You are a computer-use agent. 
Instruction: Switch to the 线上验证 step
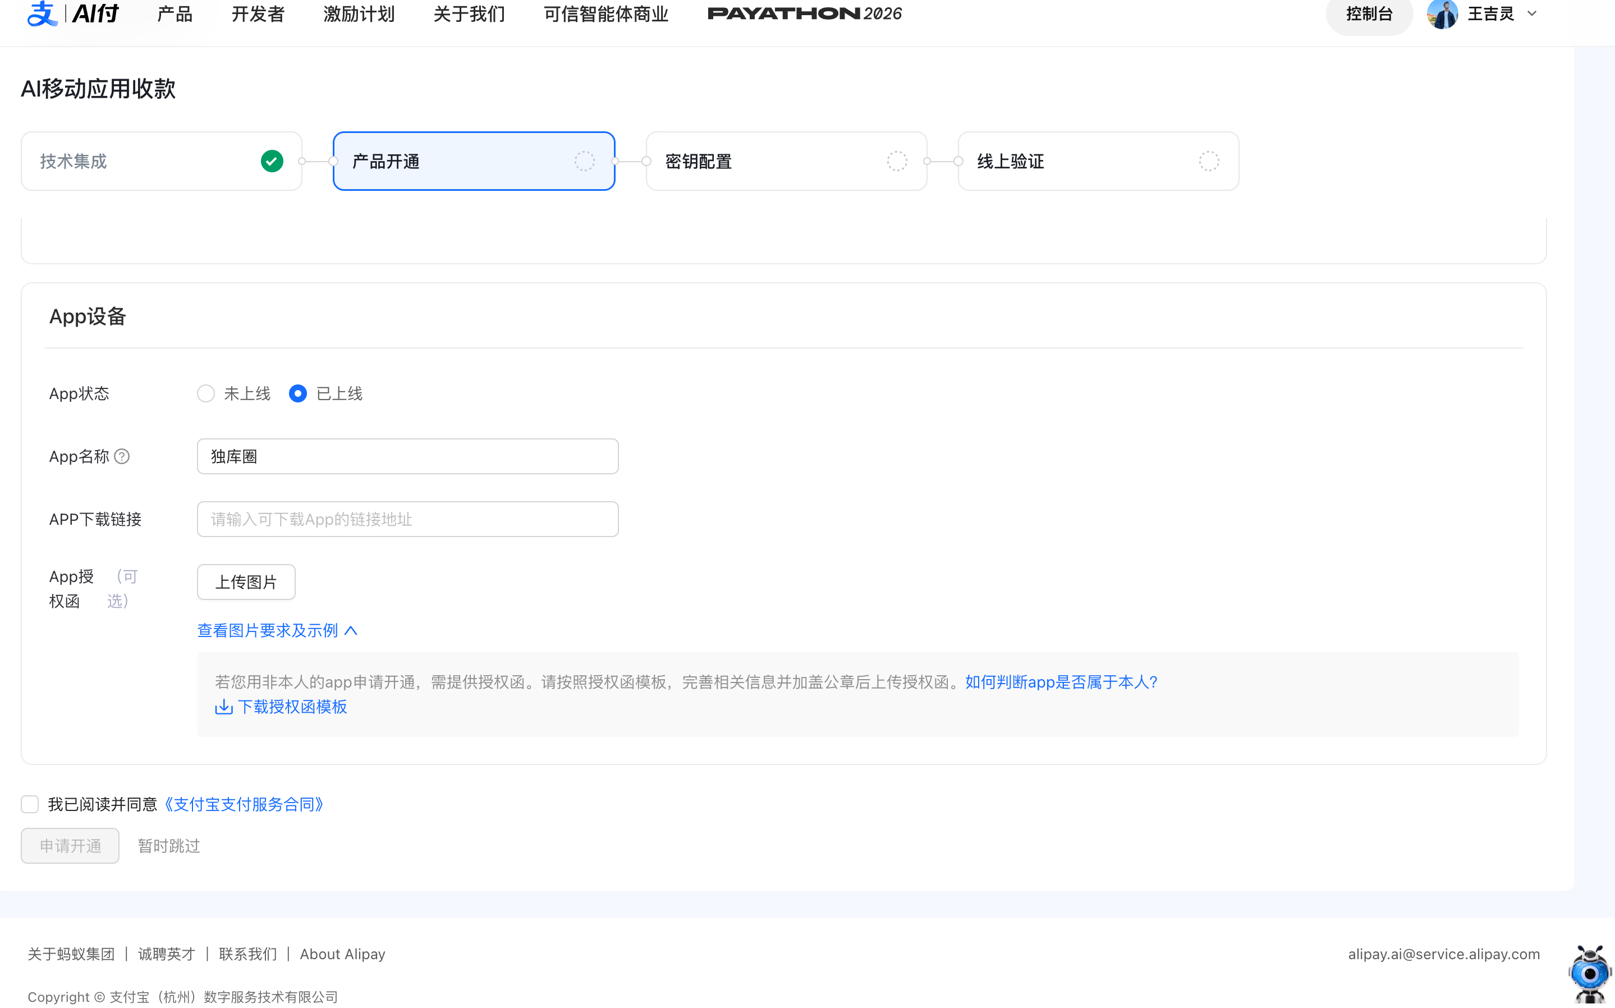click(1098, 161)
